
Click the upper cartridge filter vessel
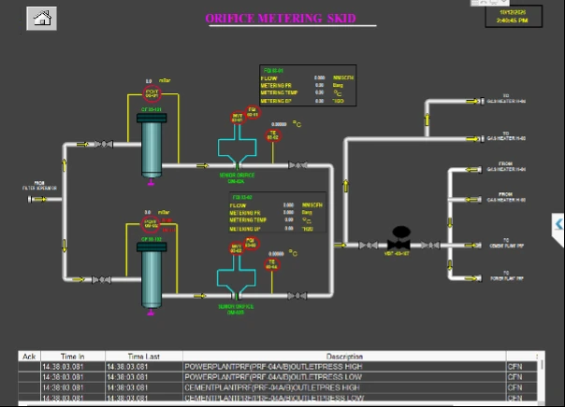click(152, 146)
